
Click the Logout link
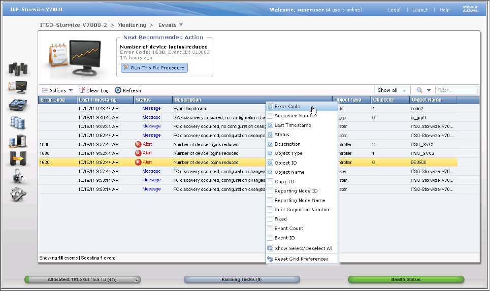coord(420,10)
